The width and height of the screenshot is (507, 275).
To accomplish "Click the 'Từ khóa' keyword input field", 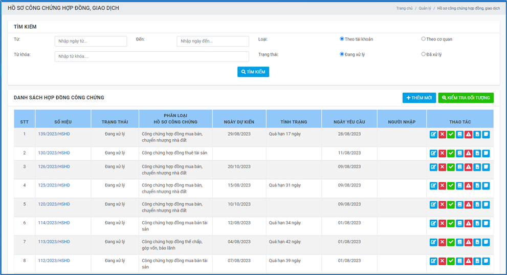I will (151, 57).
